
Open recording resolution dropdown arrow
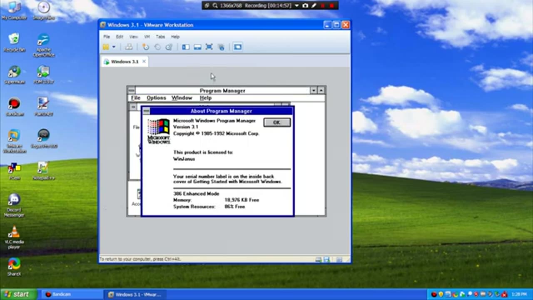coord(296,5)
